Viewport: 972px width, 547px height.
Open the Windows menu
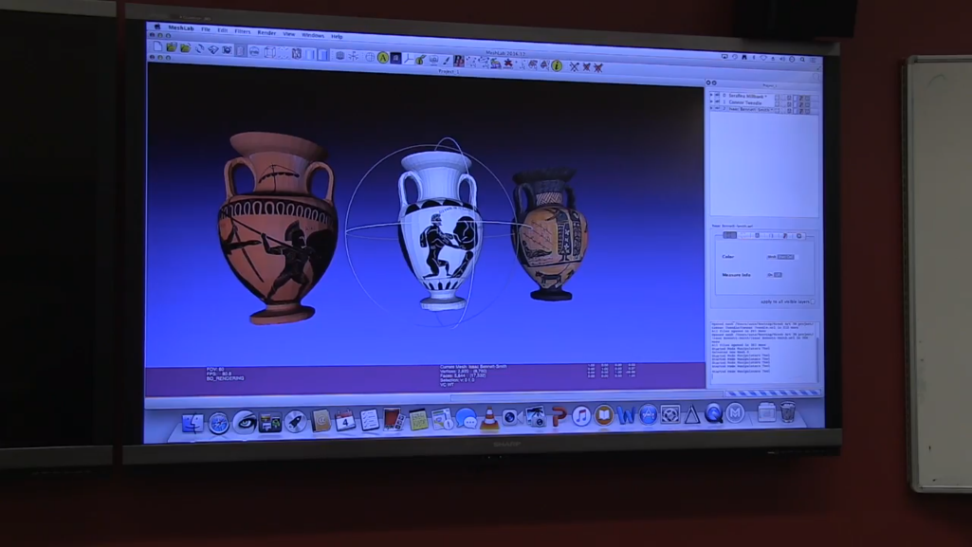tap(312, 35)
